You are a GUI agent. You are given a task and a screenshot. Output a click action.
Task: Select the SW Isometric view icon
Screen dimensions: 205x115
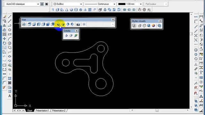pyautogui.click(x=58, y=24)
